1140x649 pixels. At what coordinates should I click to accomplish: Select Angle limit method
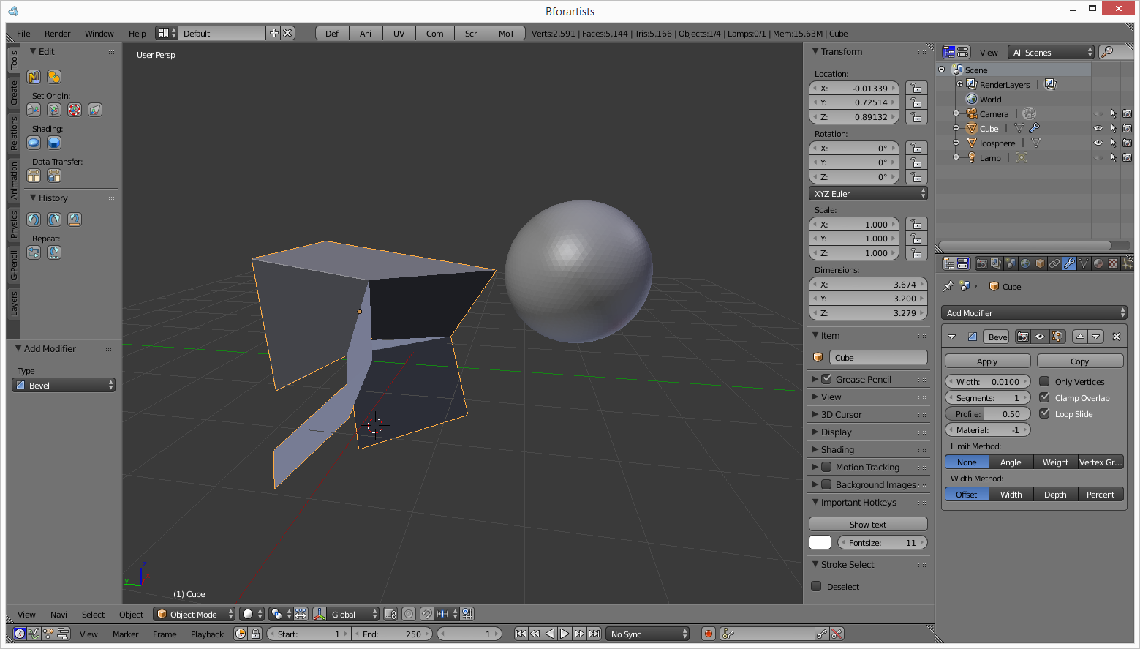tap(1011, 462)
